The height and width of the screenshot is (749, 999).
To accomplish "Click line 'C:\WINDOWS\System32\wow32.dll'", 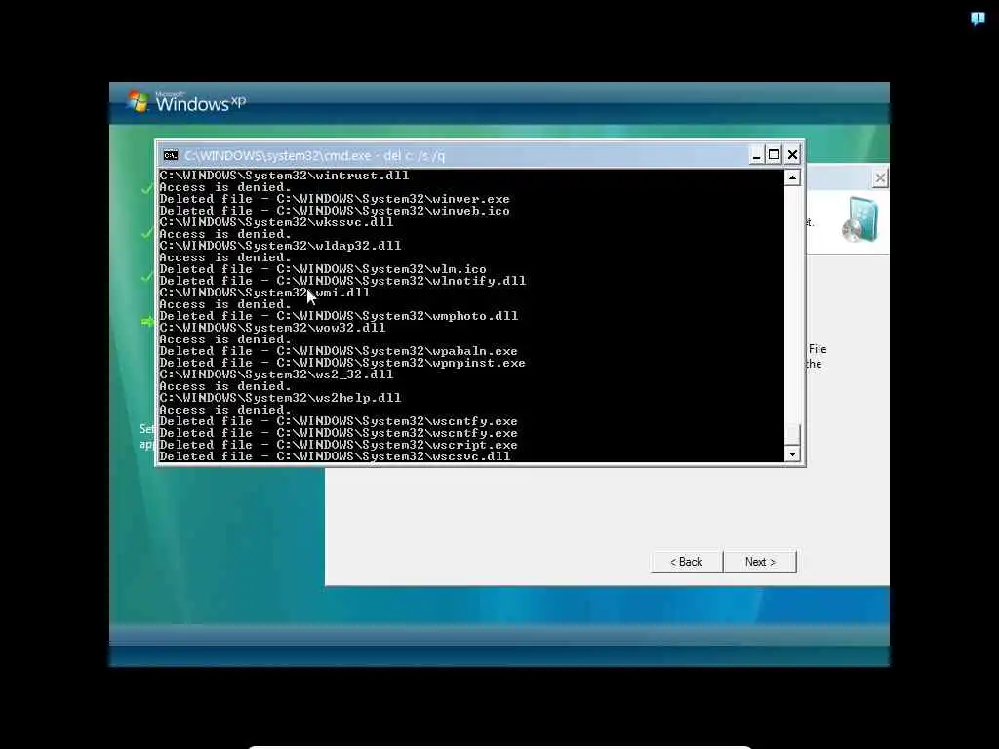I will point(273,328).
